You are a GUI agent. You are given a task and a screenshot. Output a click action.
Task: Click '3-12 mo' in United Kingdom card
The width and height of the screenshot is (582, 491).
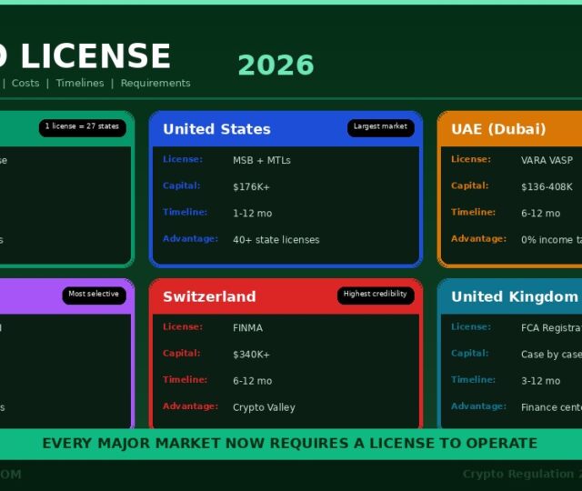pos(541,381)
